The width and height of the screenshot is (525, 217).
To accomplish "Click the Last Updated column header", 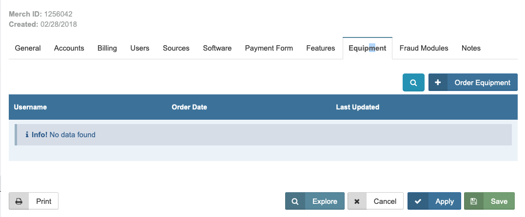I will 357,107.
